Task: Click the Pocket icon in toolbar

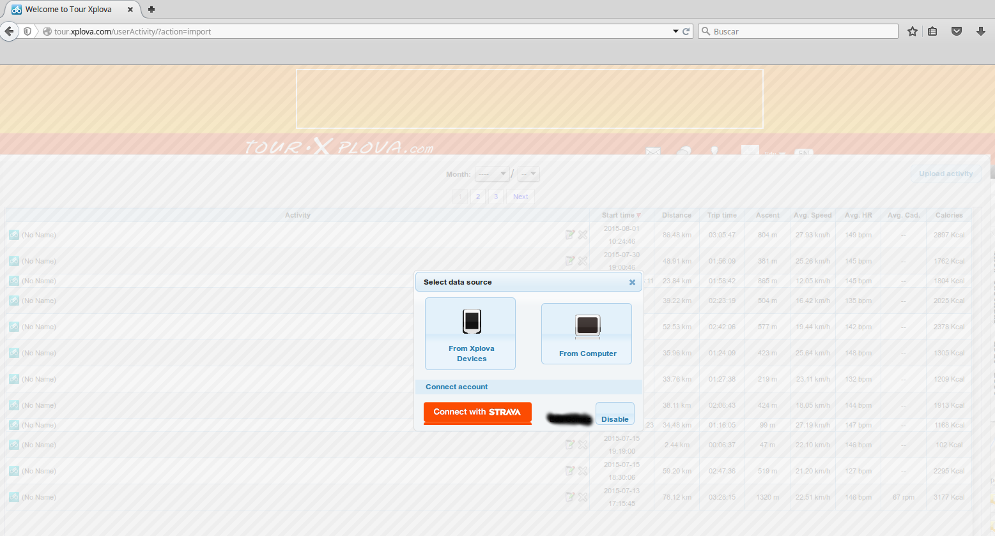Action: click(957, 31)
